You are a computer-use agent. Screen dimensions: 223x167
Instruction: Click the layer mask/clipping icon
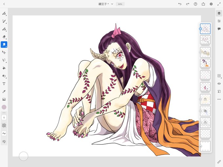coord(219,92)
